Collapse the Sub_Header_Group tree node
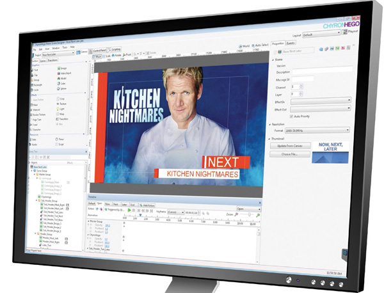The image size is (384, 293). point(36,200)
